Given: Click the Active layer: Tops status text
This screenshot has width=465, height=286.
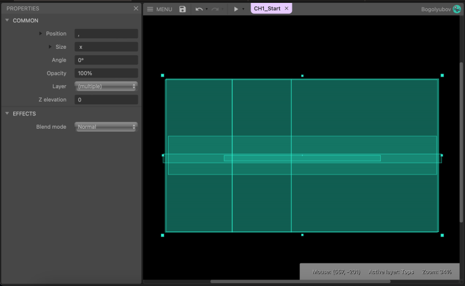Looking at the screenshot, I should pyautogui.click(x=391, y=272).
